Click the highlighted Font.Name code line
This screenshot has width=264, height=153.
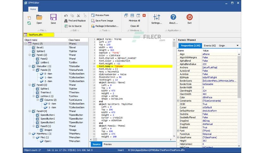pos(134,66)
